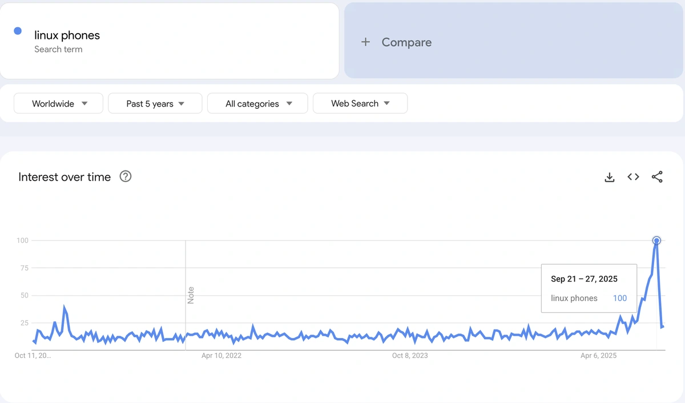Open the Worldwide region dropdown
The height and width of the screenshot is (403, 685).
(x=58, y=103)
